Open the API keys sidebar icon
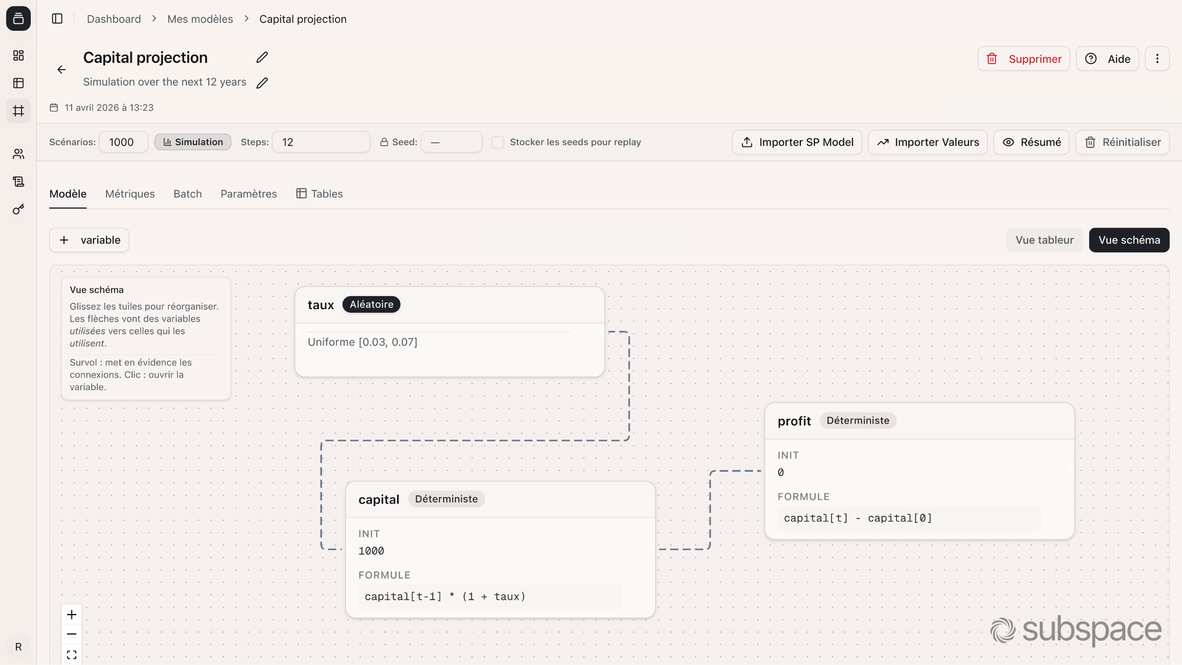 click(x=18, y=209)
